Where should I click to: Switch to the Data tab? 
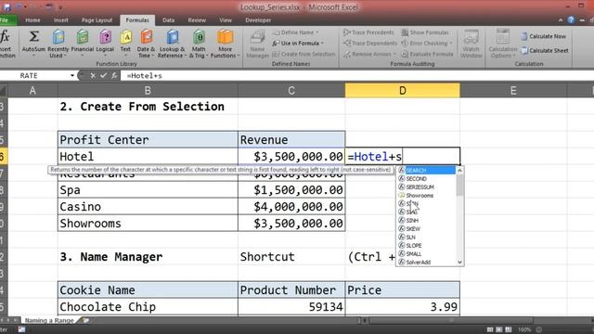pyautogui.click(x=169, y=20)
